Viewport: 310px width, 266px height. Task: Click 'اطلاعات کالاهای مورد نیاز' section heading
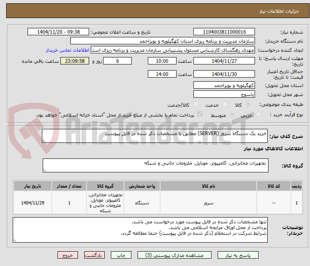click(273, 149)
